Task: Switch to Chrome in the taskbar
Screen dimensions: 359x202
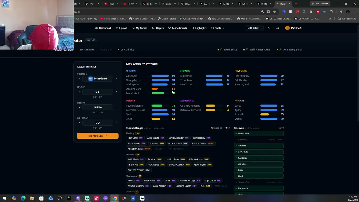Action: point(115,198)
